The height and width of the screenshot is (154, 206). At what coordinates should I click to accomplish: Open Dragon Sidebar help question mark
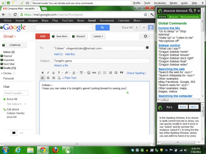(195, 11)
